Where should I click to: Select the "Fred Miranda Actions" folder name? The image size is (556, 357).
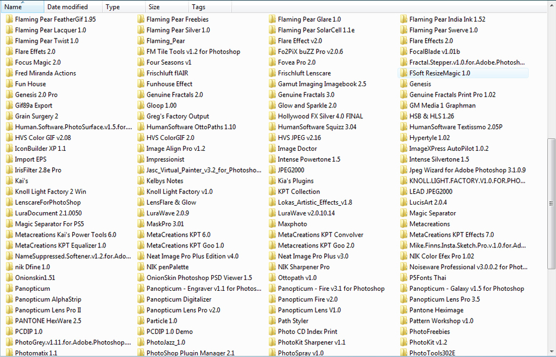46,73
